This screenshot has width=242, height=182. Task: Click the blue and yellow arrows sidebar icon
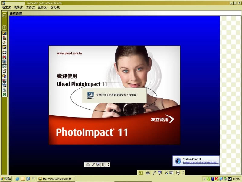[5, 33]
